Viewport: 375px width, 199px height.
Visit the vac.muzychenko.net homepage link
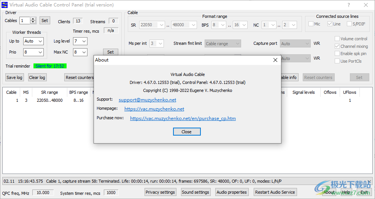click(x=154, y=109)
